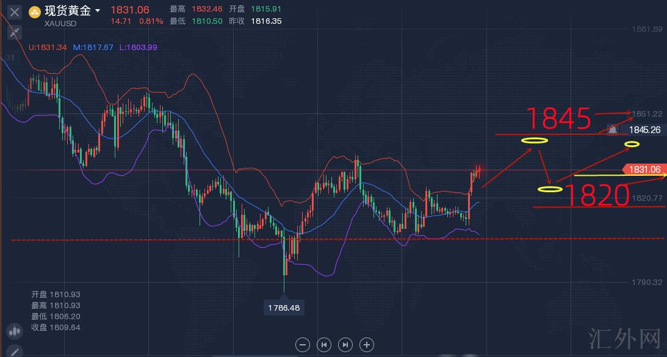Open the candlestick chart type icon
The height and width of the screenshot is (357, 667).
tap(14, 331)
